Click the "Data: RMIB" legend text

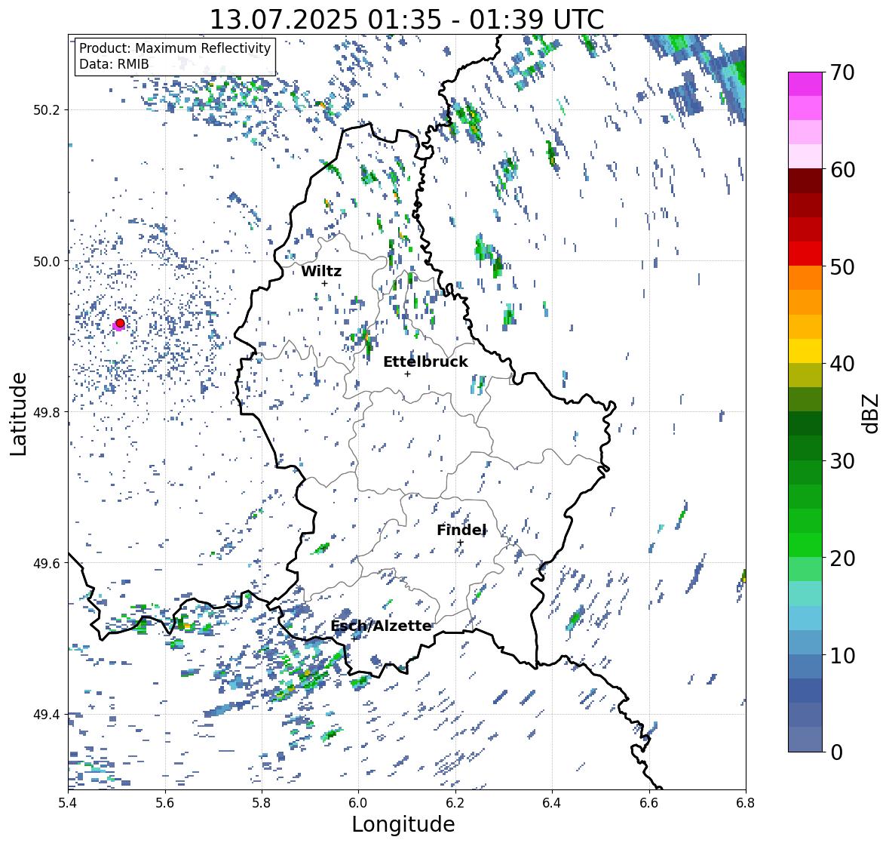point(114,64)
